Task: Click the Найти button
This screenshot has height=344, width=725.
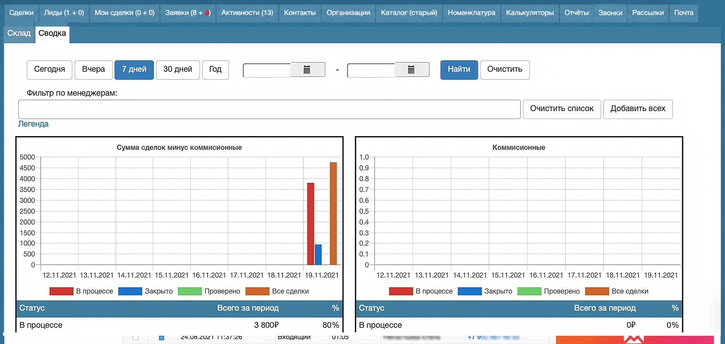Action: click(x=459, y=70)
